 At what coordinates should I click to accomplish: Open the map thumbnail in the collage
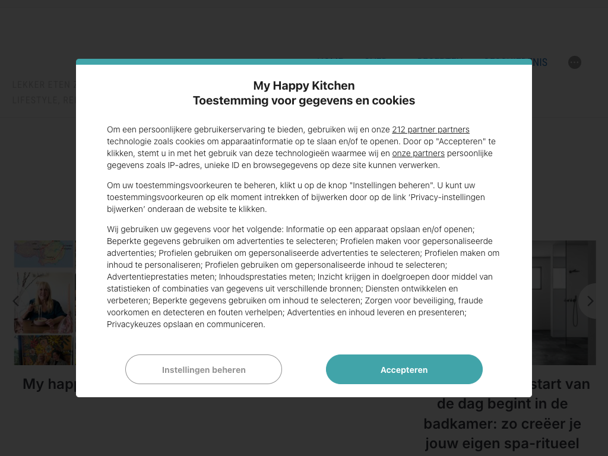coord(45,254)
